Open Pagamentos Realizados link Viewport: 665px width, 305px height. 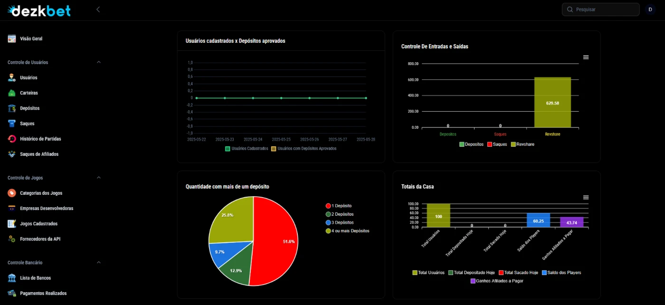43,293
